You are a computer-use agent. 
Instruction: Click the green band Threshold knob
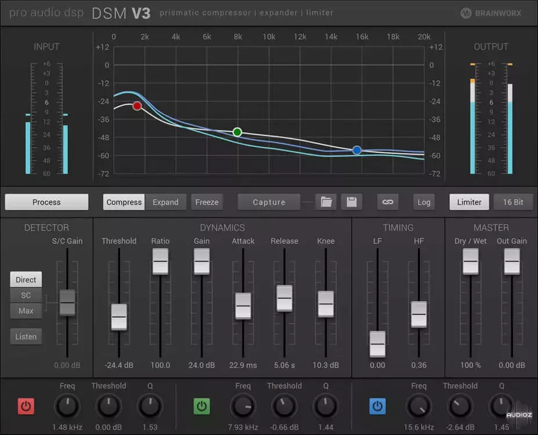pos(285,407)
